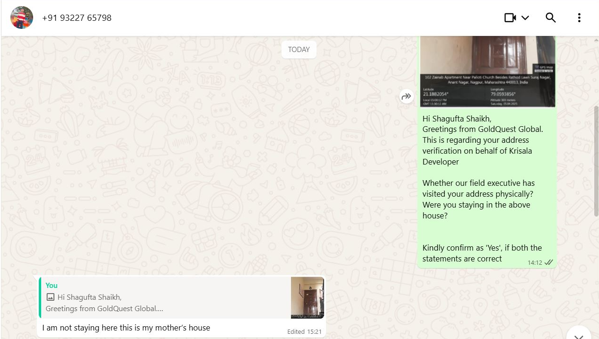Open contact info for +91 93227 65798
The width and height of the screenshot is (599, 339).
point(77,18)
